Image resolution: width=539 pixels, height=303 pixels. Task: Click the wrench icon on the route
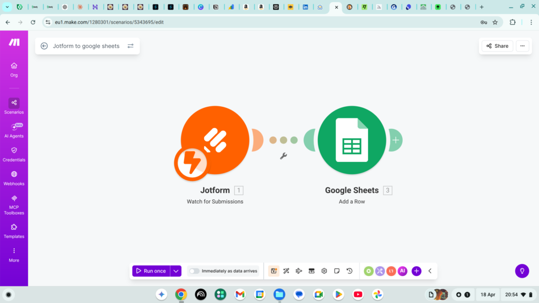(283, 156)
